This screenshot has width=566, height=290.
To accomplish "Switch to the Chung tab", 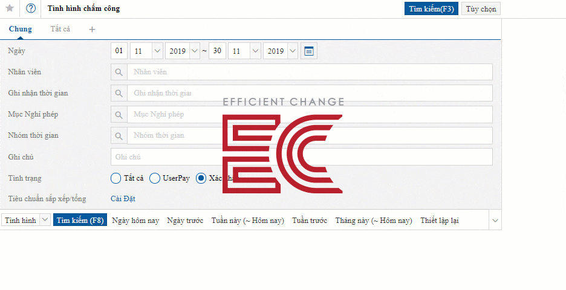I will [x=20, y=29].
